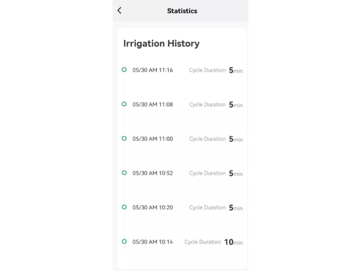The height and width of the screenshot is (271, 361).
Task: Select the 05/30 AM 11:00 timestamp
Action: coord(153,139)
